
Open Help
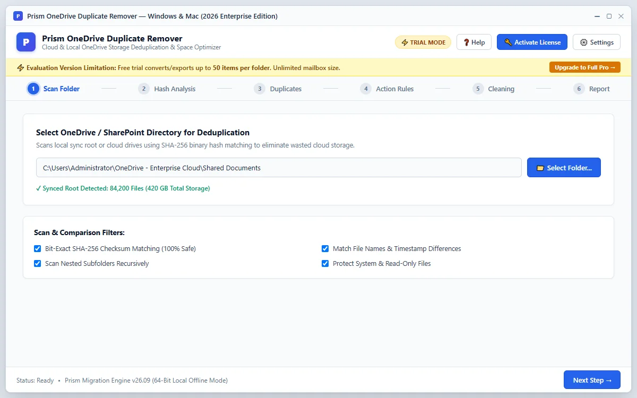474,42
